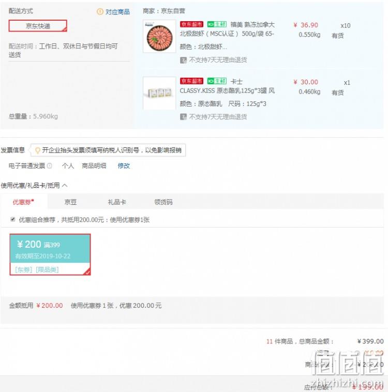Click 修改 to edit invoice info
The height and width of the screenshot is (392, 388).
[124, 166]
